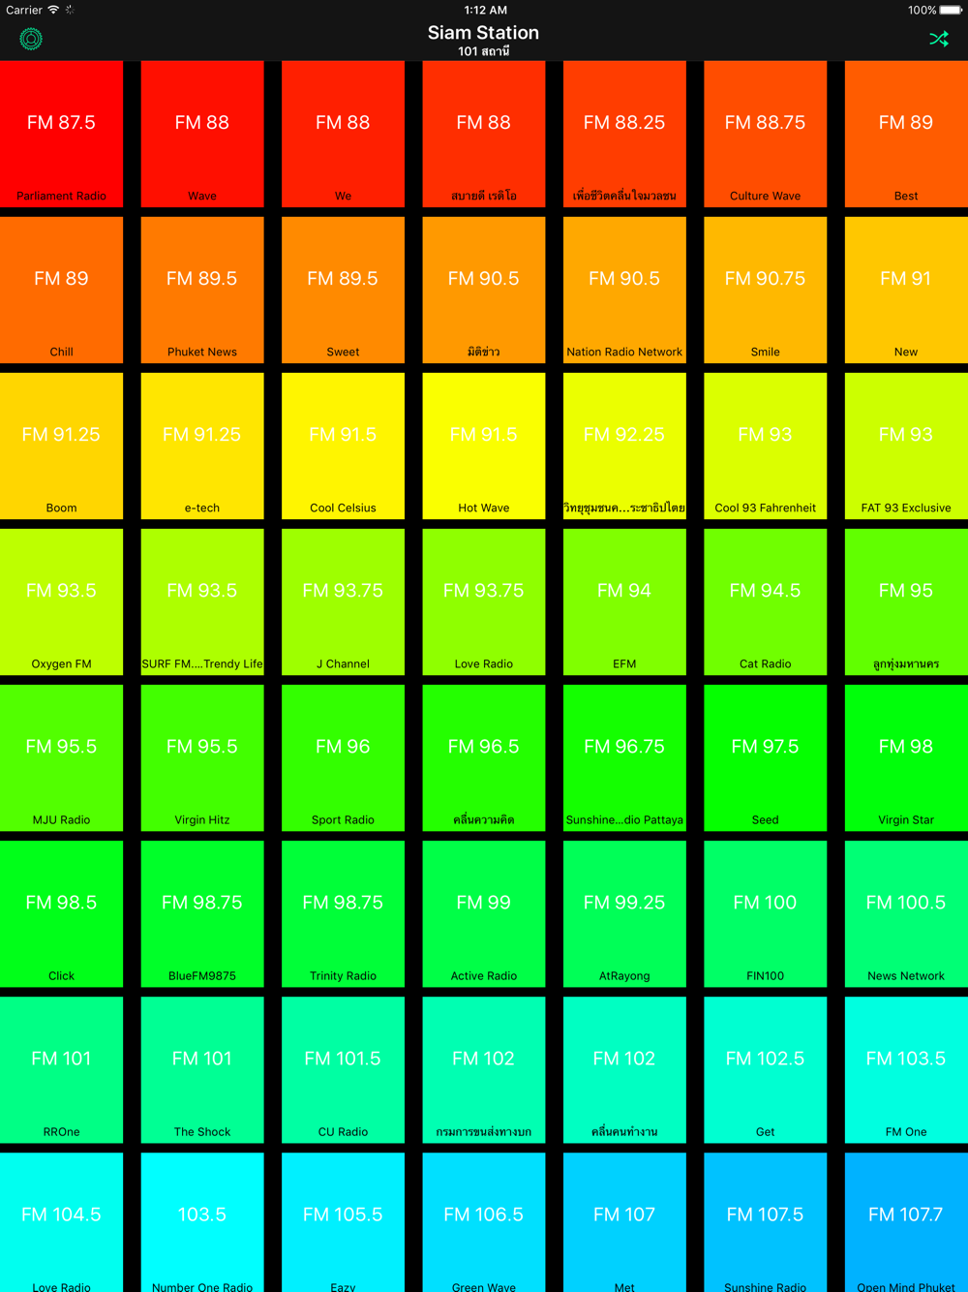The image size is (968, 1292).
Task: Select the FM One station tile
Action: (x=906, y=1069)
